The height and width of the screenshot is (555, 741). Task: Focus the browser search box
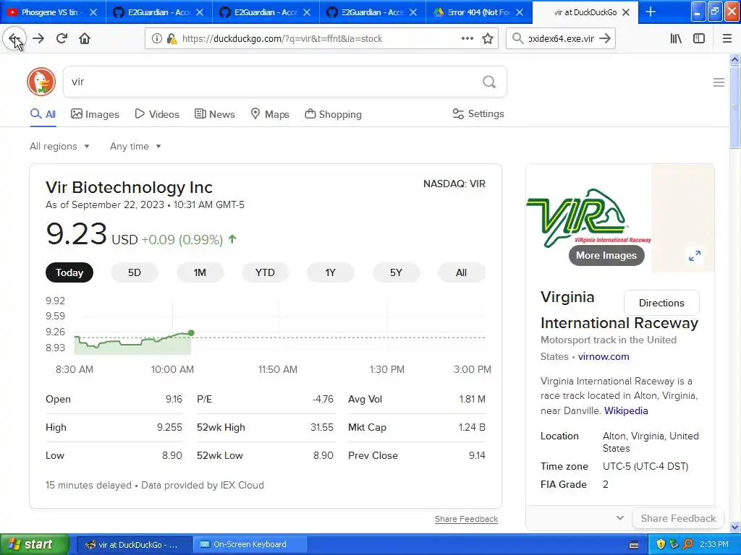[x=561, y=39]
